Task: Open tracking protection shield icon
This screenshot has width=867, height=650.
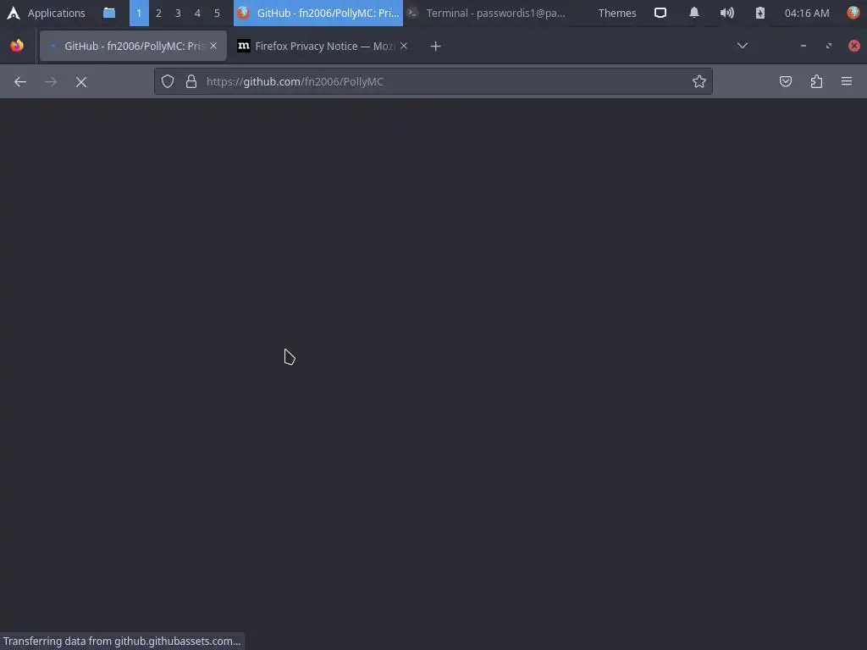Action: tap(168, 82)
